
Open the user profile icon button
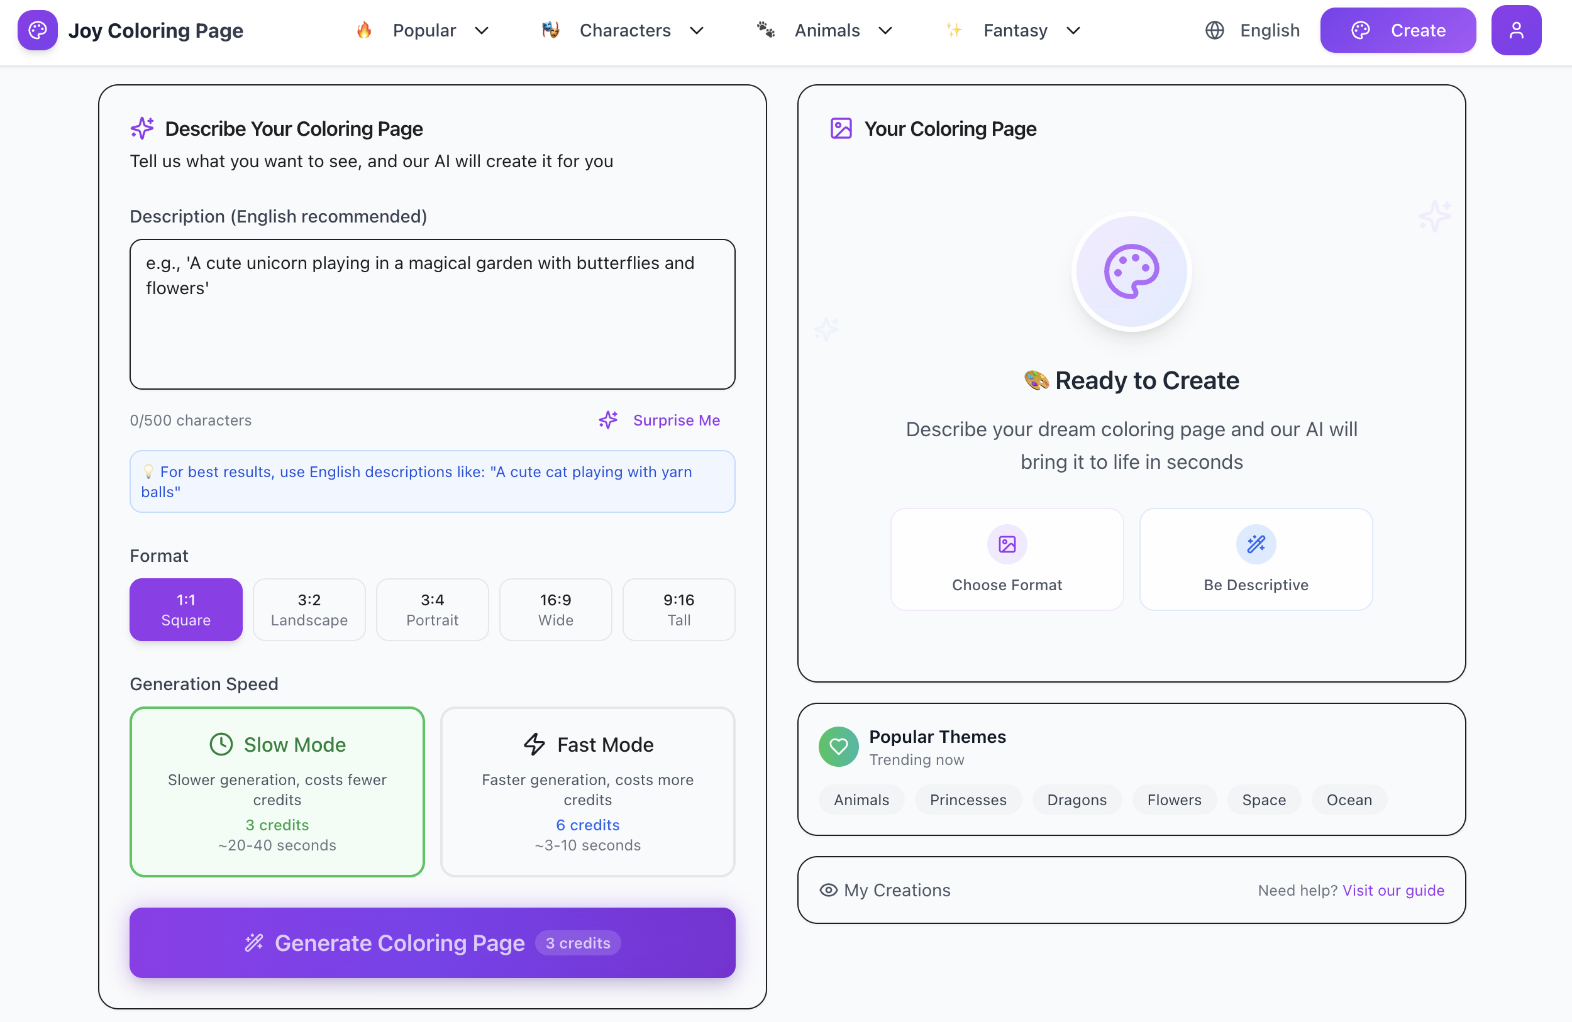1516,30
